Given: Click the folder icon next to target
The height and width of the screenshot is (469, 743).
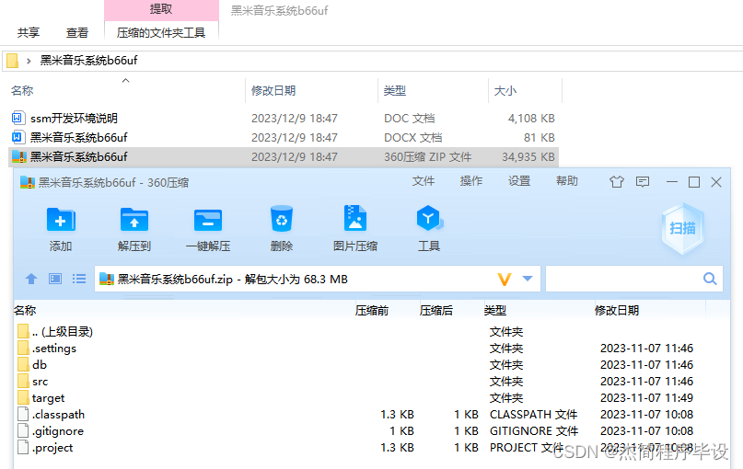Looking at the screenshot, I should (x=23, y=397).
